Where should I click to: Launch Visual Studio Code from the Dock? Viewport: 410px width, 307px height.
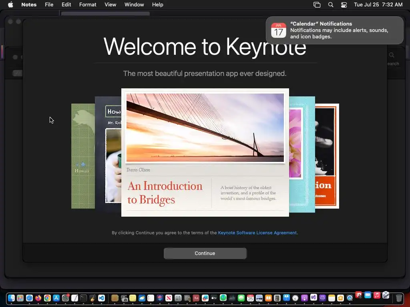tap(101, 298)
